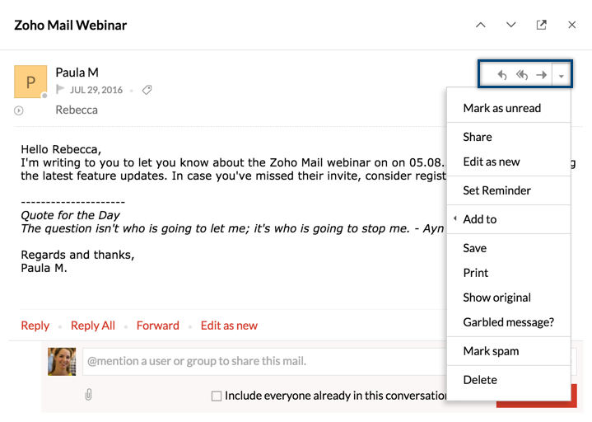The image size is (592, 422).
Task: Click the Reply All link below the message
Action: (x=93, y=326)
